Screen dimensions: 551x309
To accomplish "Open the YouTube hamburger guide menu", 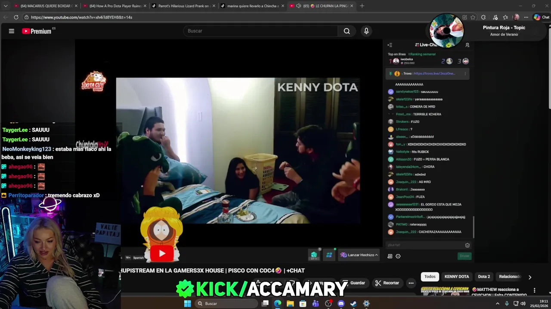I will 12,31.
